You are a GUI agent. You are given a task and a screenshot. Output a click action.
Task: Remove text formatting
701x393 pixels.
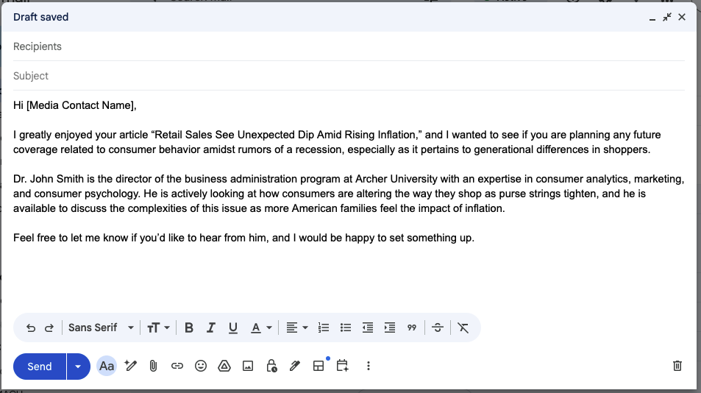[x=463, y=327]
